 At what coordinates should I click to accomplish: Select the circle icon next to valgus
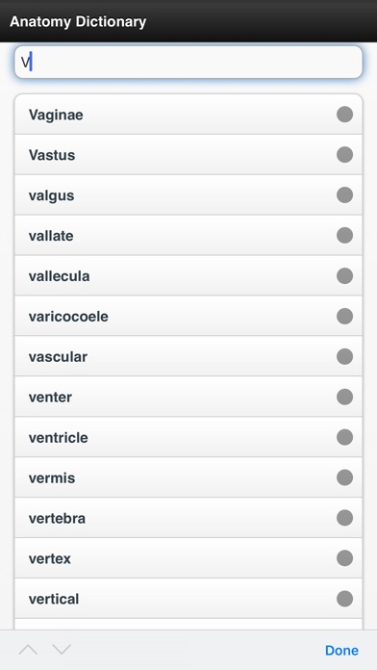pyautogui.click(x=344, y=194)
